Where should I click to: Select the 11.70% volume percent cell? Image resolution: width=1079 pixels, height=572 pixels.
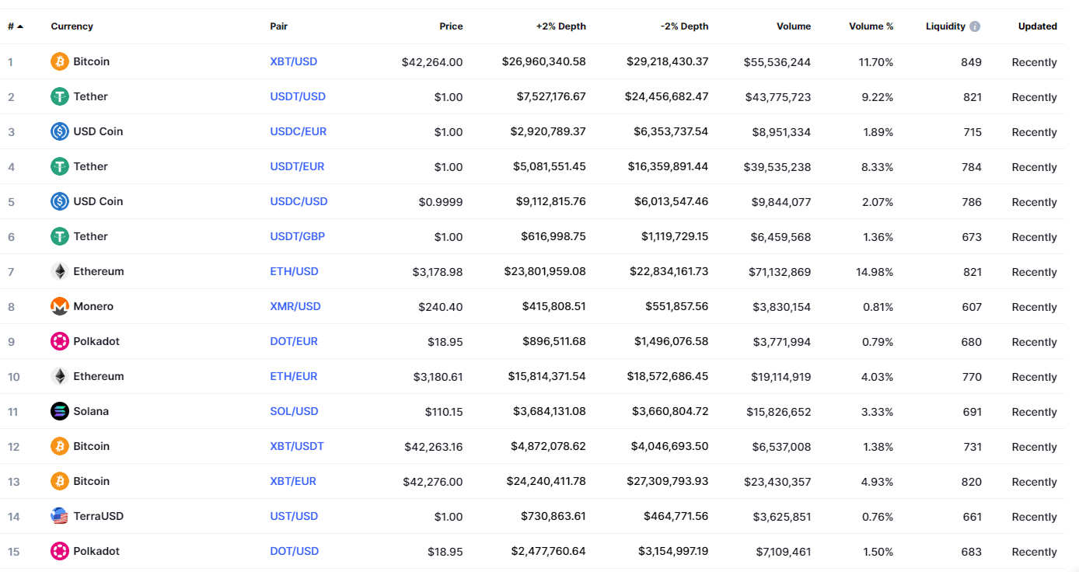[x=876, y=62]
